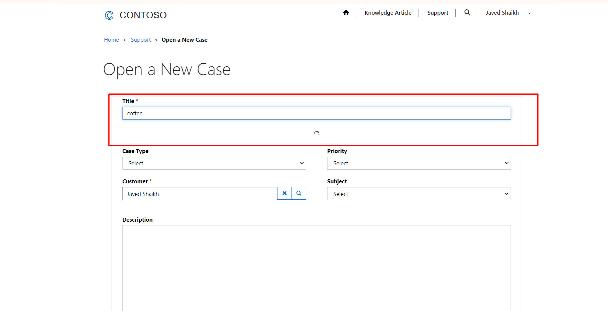Click the Open a New Case page heading
608x311 pixels.
click(167, 70)
